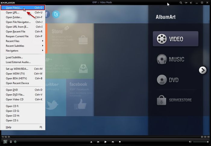Image resolution: width=211 pixels, height=146 pixels.
Task: Click the facebook tile
Action: [x=80, y=97]
